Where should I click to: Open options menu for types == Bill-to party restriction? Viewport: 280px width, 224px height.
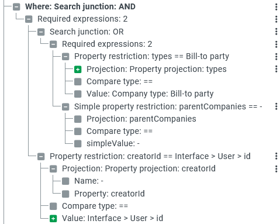pos(276,57)
